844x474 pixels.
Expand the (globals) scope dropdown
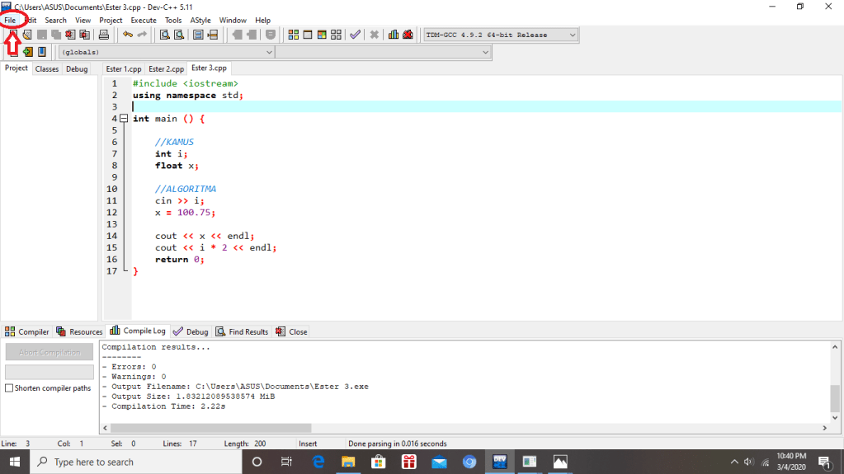pos(268,52)
